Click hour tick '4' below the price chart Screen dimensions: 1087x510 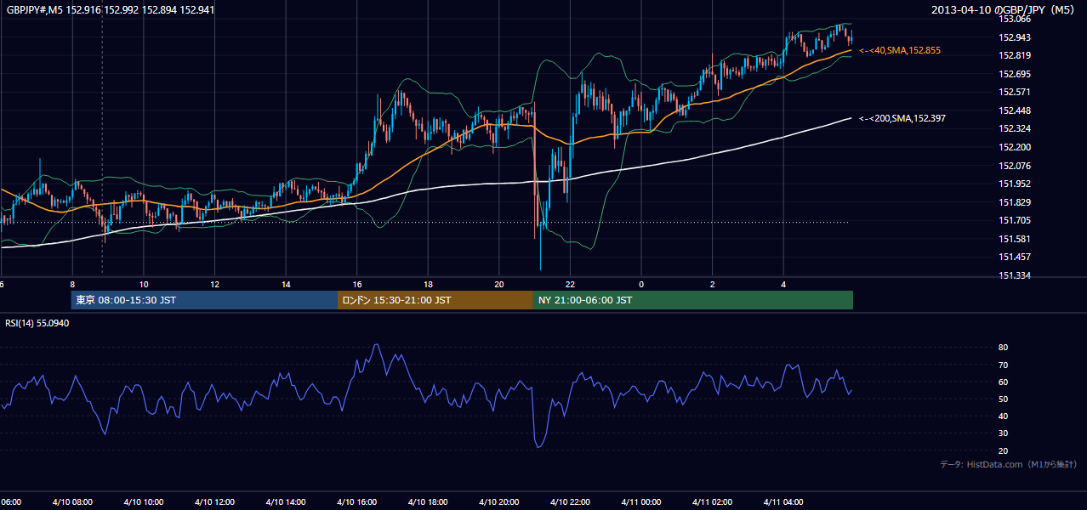tap(783, 285)
